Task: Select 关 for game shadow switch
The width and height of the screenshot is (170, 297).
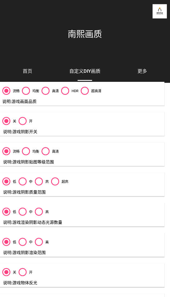Action: pos(6,121)
